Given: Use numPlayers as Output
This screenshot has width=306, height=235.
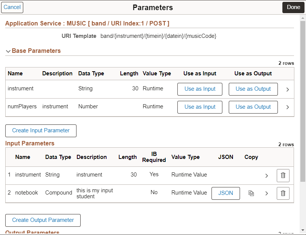Looking at the screenshot, I should (x=253, y=107).
